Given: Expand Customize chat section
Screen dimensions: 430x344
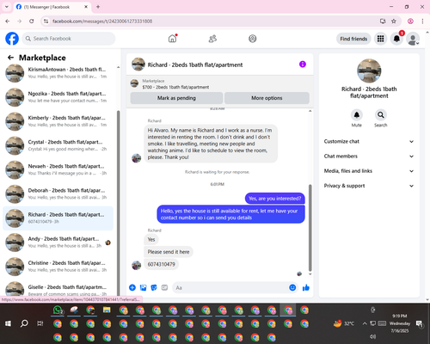Looking at the screenshot, I should [x=369, y=141].
